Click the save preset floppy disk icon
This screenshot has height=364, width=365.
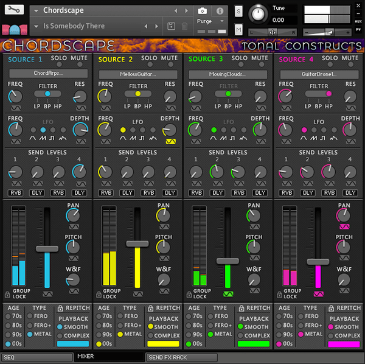(x=172, y=26)
